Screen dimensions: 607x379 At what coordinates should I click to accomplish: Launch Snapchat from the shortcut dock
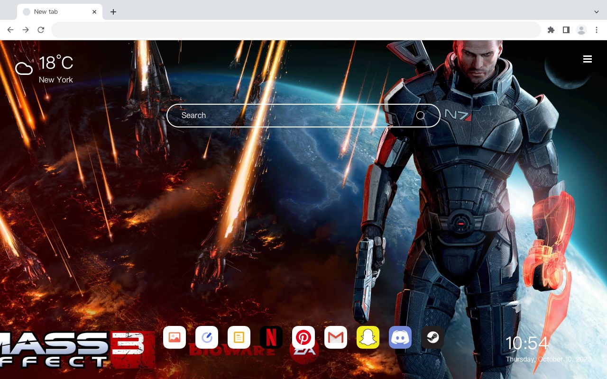pyautogui.click(x=368, y=337)
